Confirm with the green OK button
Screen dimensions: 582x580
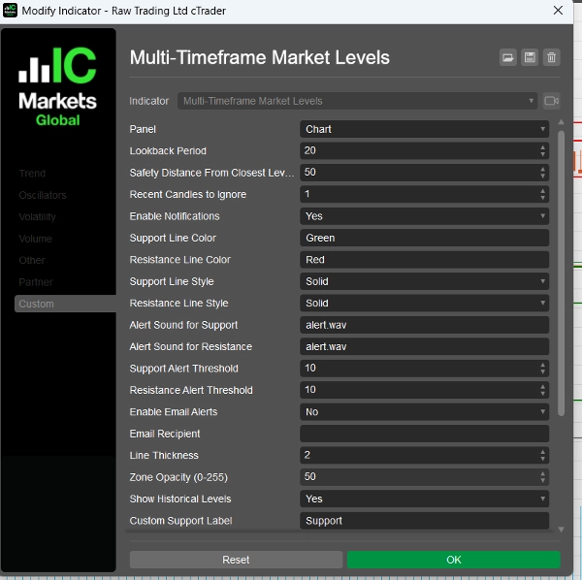tap(454, 560)
